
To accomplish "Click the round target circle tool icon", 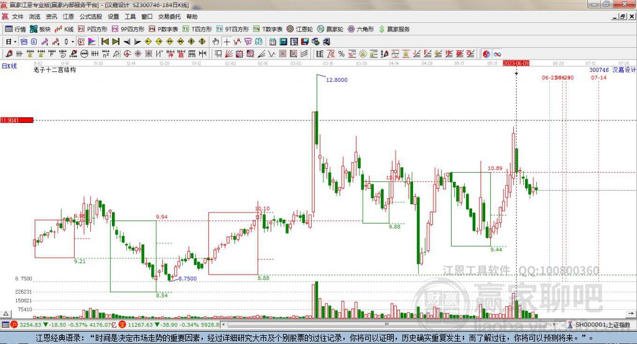I will pyautogui.click(x=127, y=54).
